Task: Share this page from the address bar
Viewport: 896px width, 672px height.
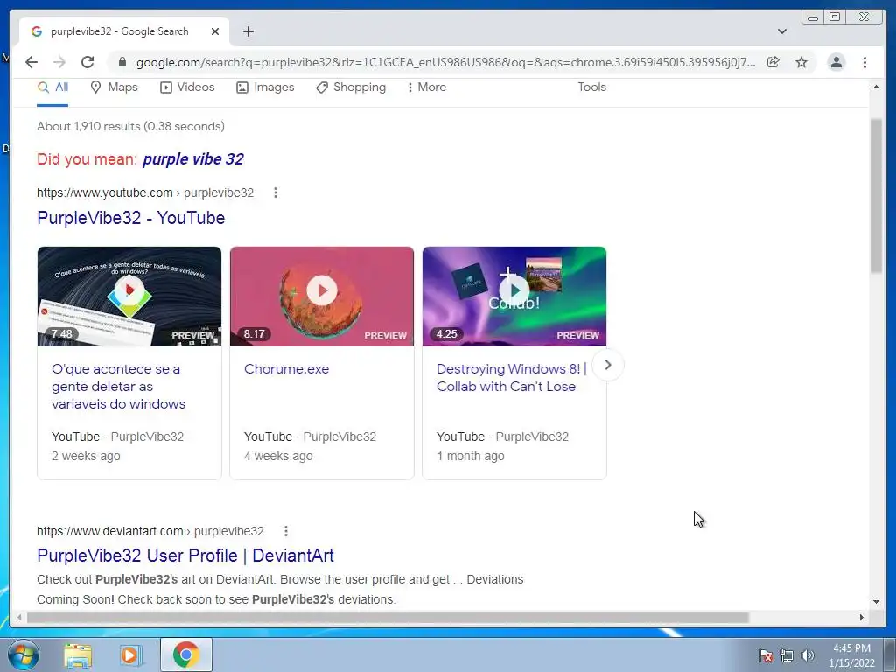Action: (773, 62)
